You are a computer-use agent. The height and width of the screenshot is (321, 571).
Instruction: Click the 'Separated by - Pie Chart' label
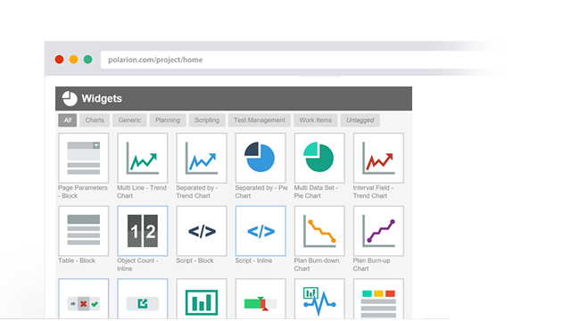click(x=261, y=192)
